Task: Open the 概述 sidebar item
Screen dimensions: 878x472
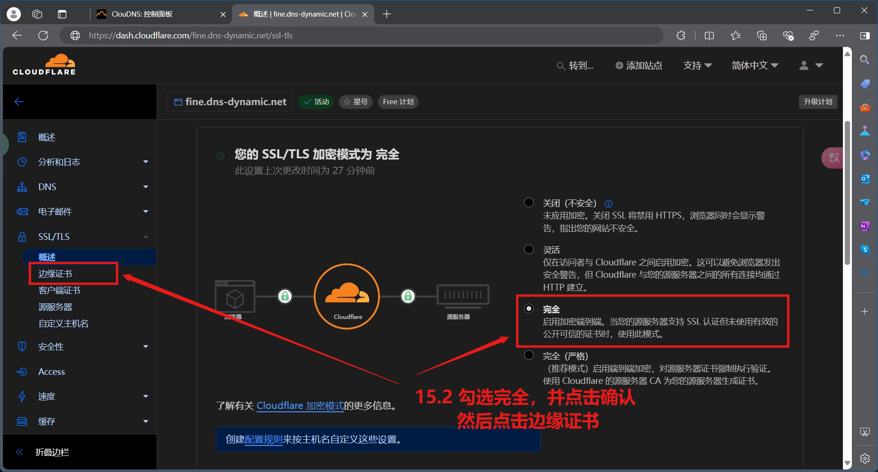Action: [x=46, y=137]
